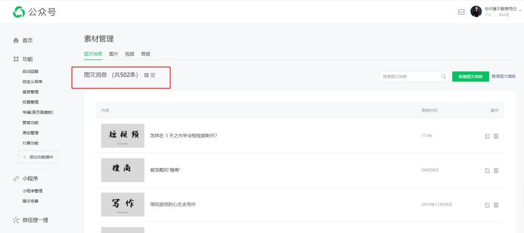Open 自定义菜单 in sidebar
524x233 pixels.
tap(33, 82)
